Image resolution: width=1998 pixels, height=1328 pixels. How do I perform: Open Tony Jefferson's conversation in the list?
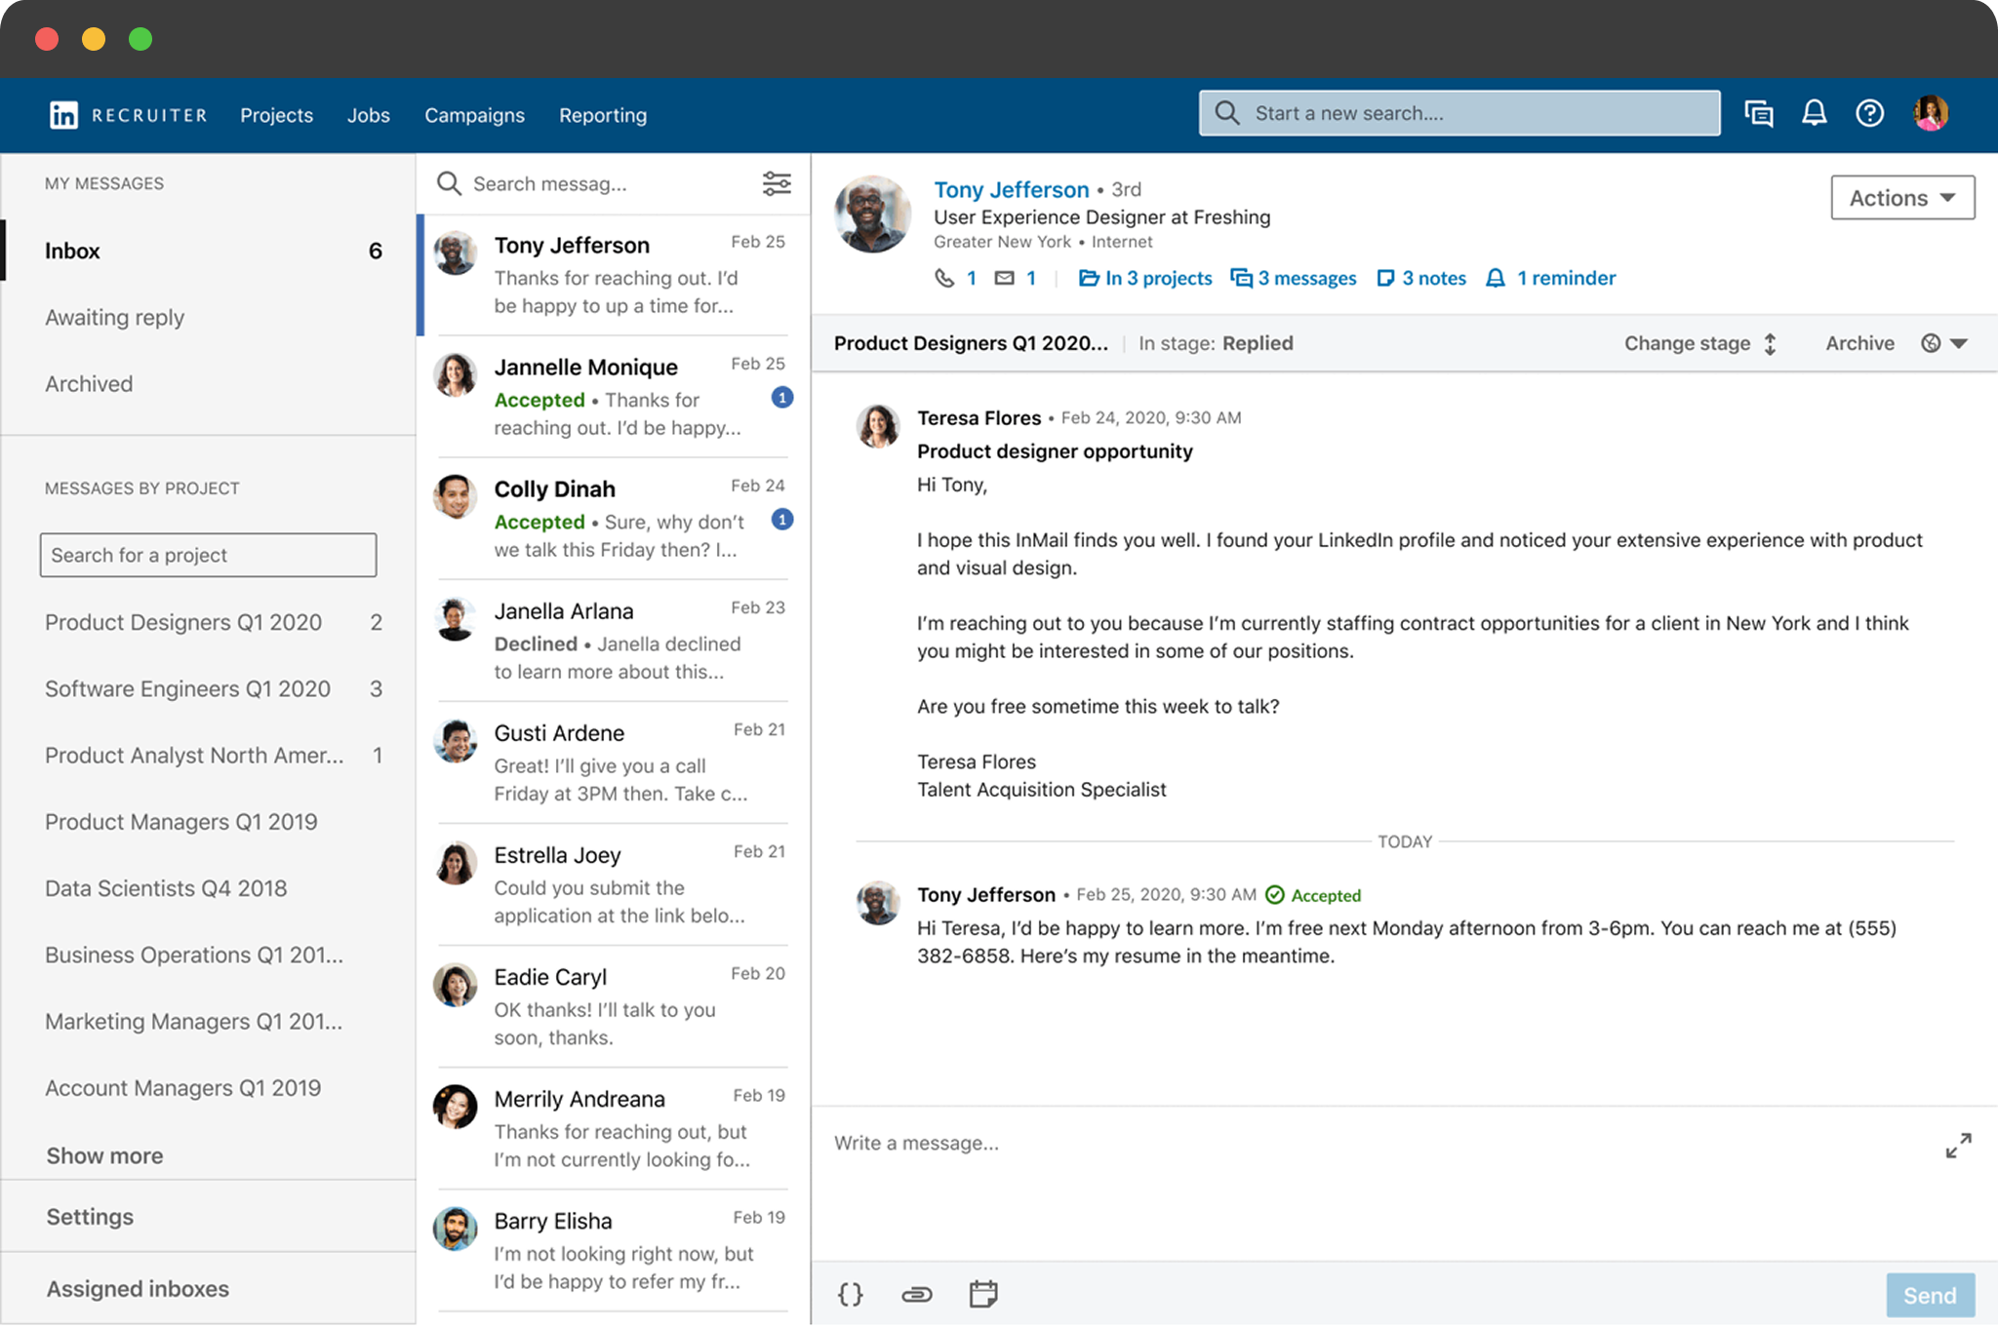click(614, 275)
